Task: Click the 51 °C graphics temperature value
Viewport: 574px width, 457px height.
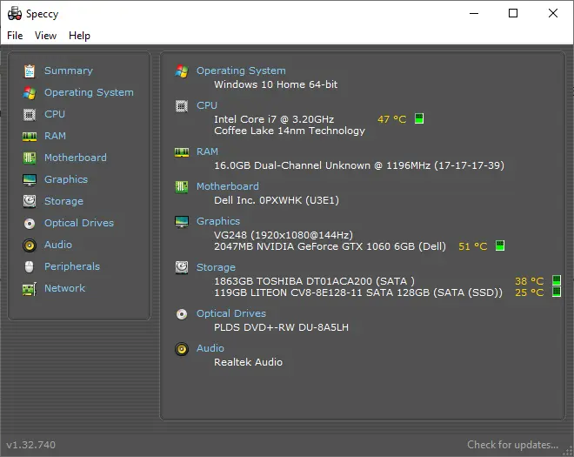Action: (x=473, y=246)
